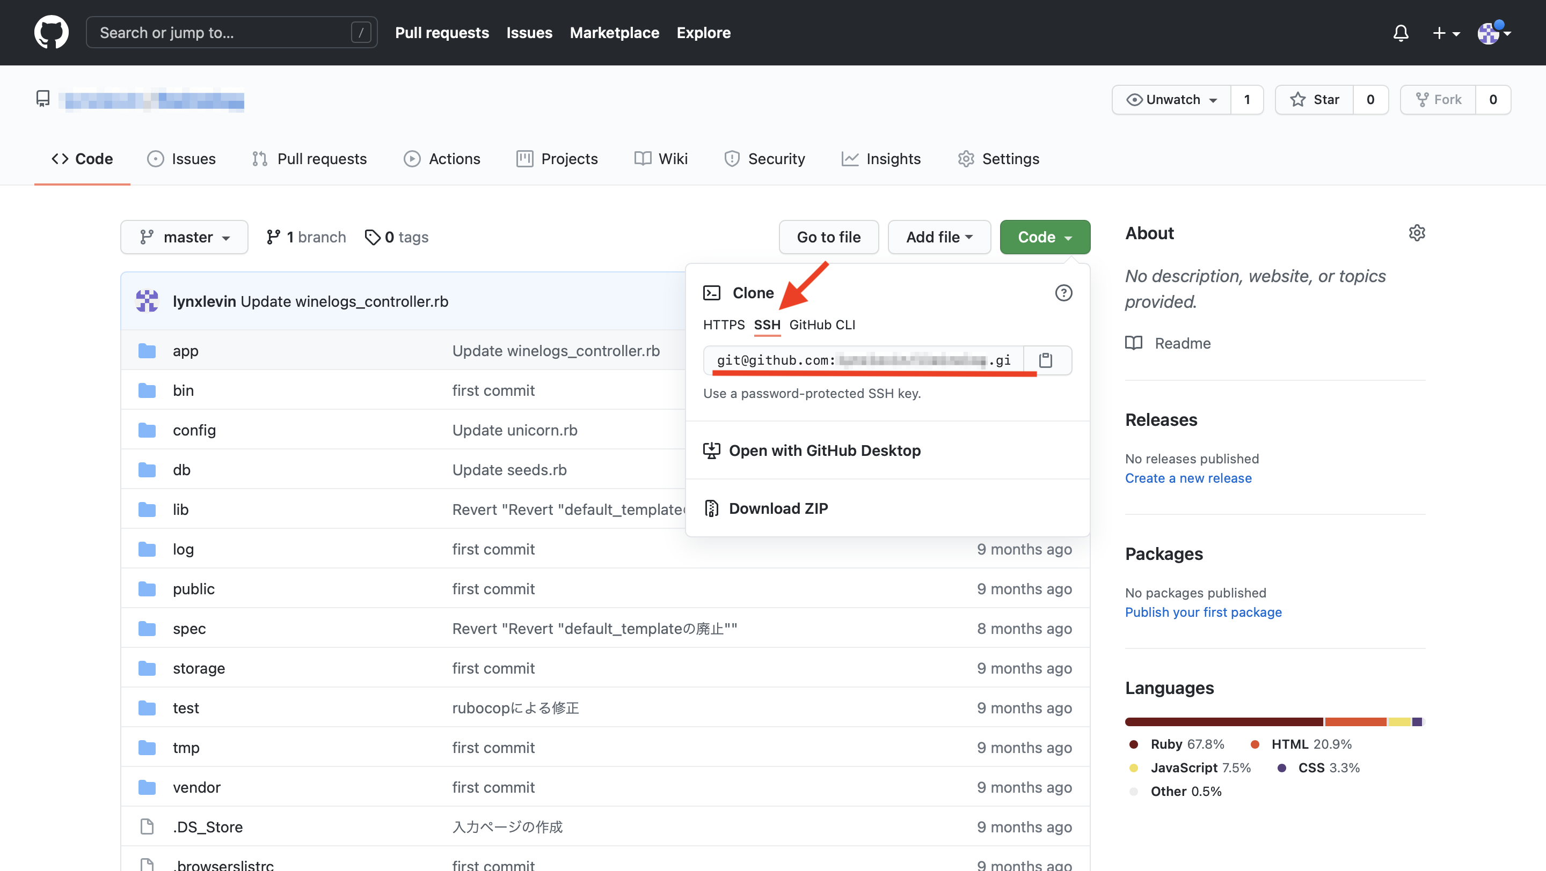The image size is (1546, 871).
Task: Click the Go to file button
Action: (829, 237)
